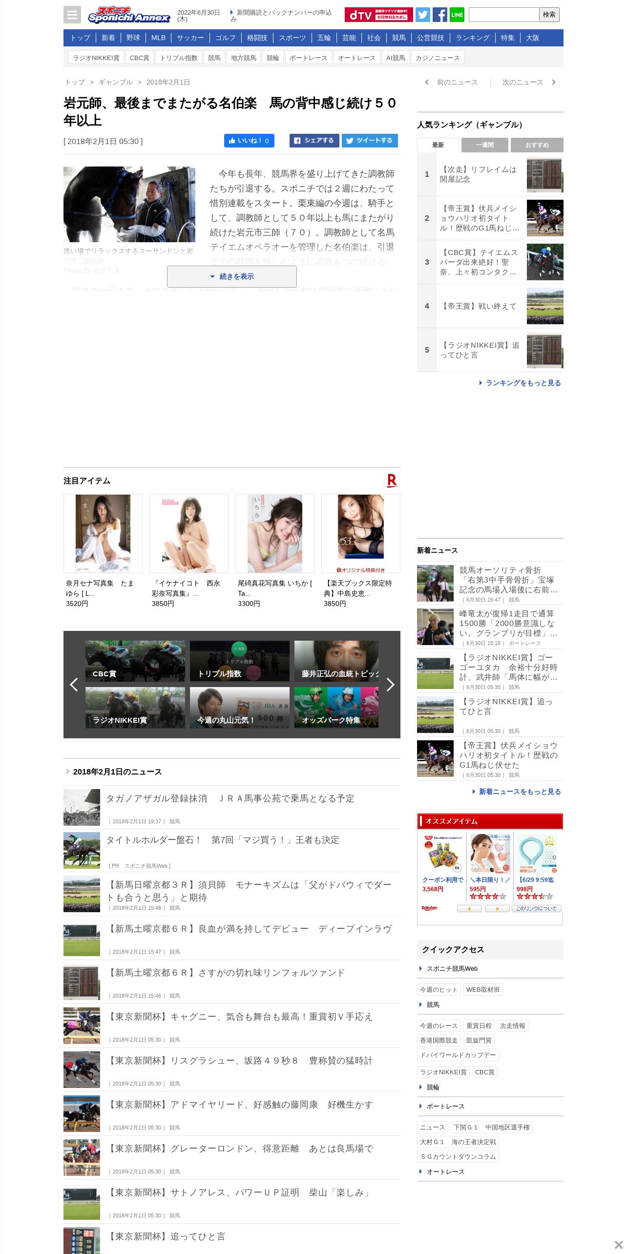
Task: Click the ＳＧカウントダウンコラム quick link
Action: 458,1156
